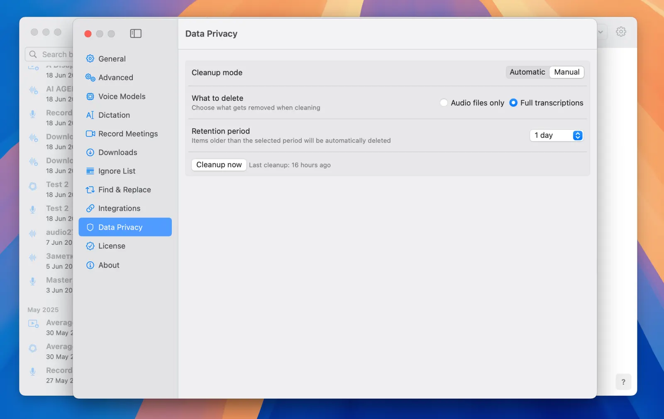This screenshot has height=419, width=664.
Task: Select Test 2 item with microphone icon
Action: (x=49, y=213)
